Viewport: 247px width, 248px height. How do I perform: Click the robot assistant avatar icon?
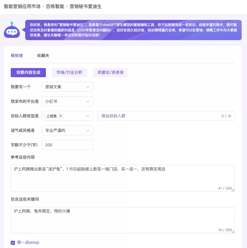12,30
